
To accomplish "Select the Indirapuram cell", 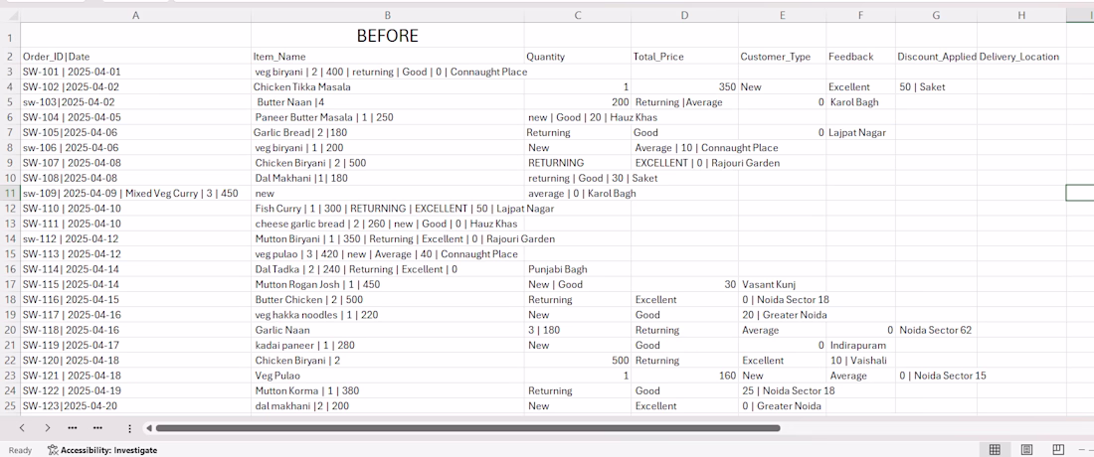I will tap(861, 345).
